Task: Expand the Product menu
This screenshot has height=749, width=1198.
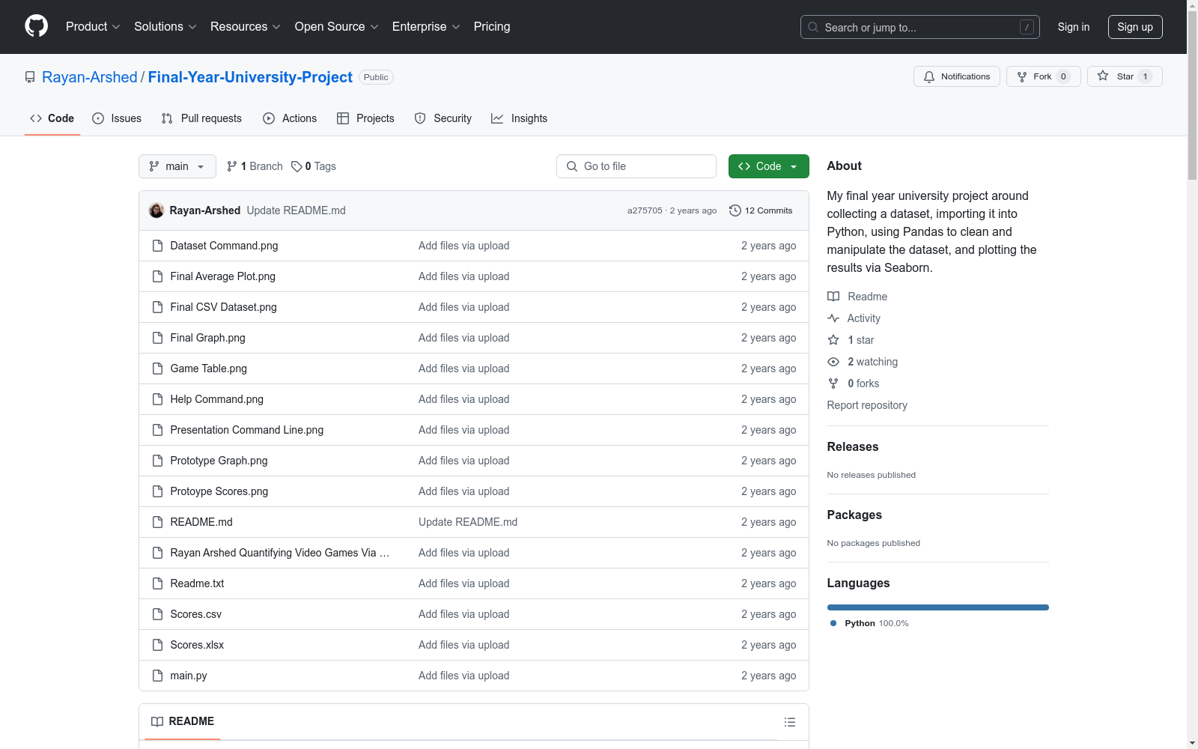Action: click(x=93, y=27)
